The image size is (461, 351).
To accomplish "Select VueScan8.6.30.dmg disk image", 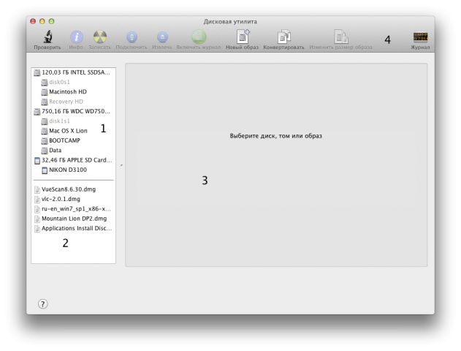I will coord(69,189).
